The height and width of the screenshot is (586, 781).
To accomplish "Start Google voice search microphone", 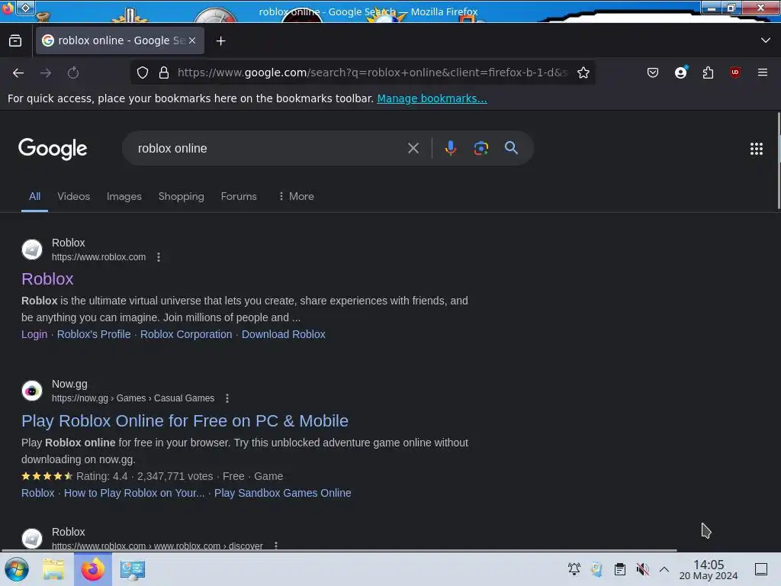I will tap(450, 148).
